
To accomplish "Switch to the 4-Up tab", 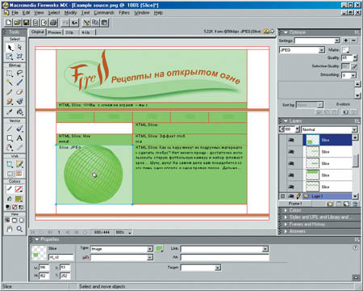I will click(x=86, y=32).
